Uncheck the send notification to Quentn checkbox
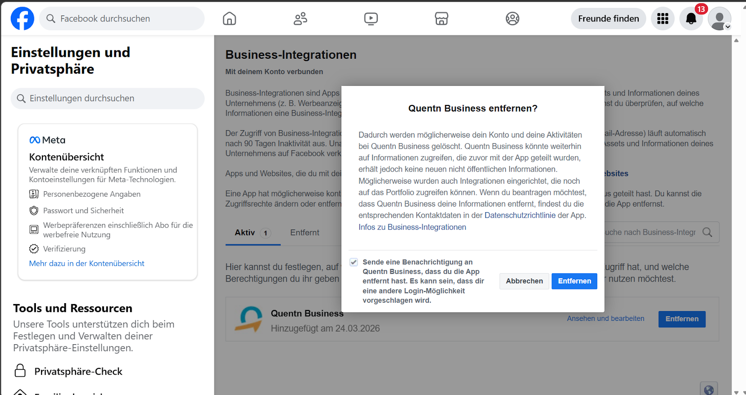The image size is (746, 395). [354, 262]
